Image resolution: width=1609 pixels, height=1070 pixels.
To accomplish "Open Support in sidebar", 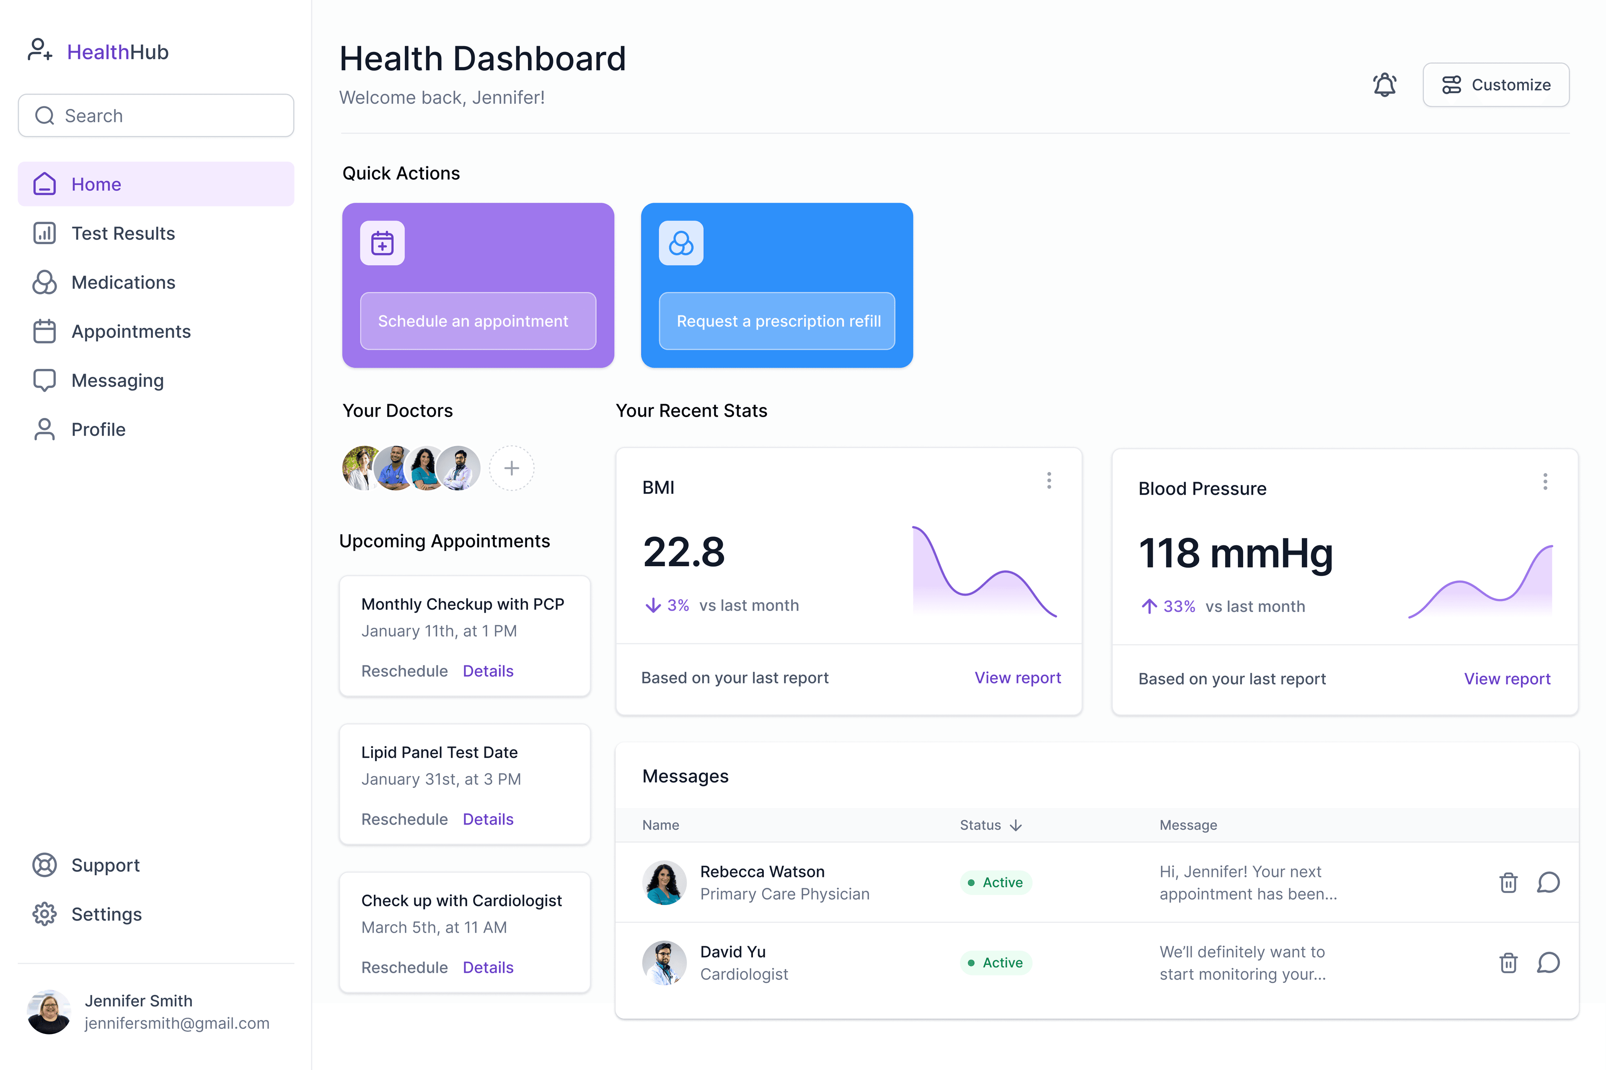I will [x=155, y=865].
